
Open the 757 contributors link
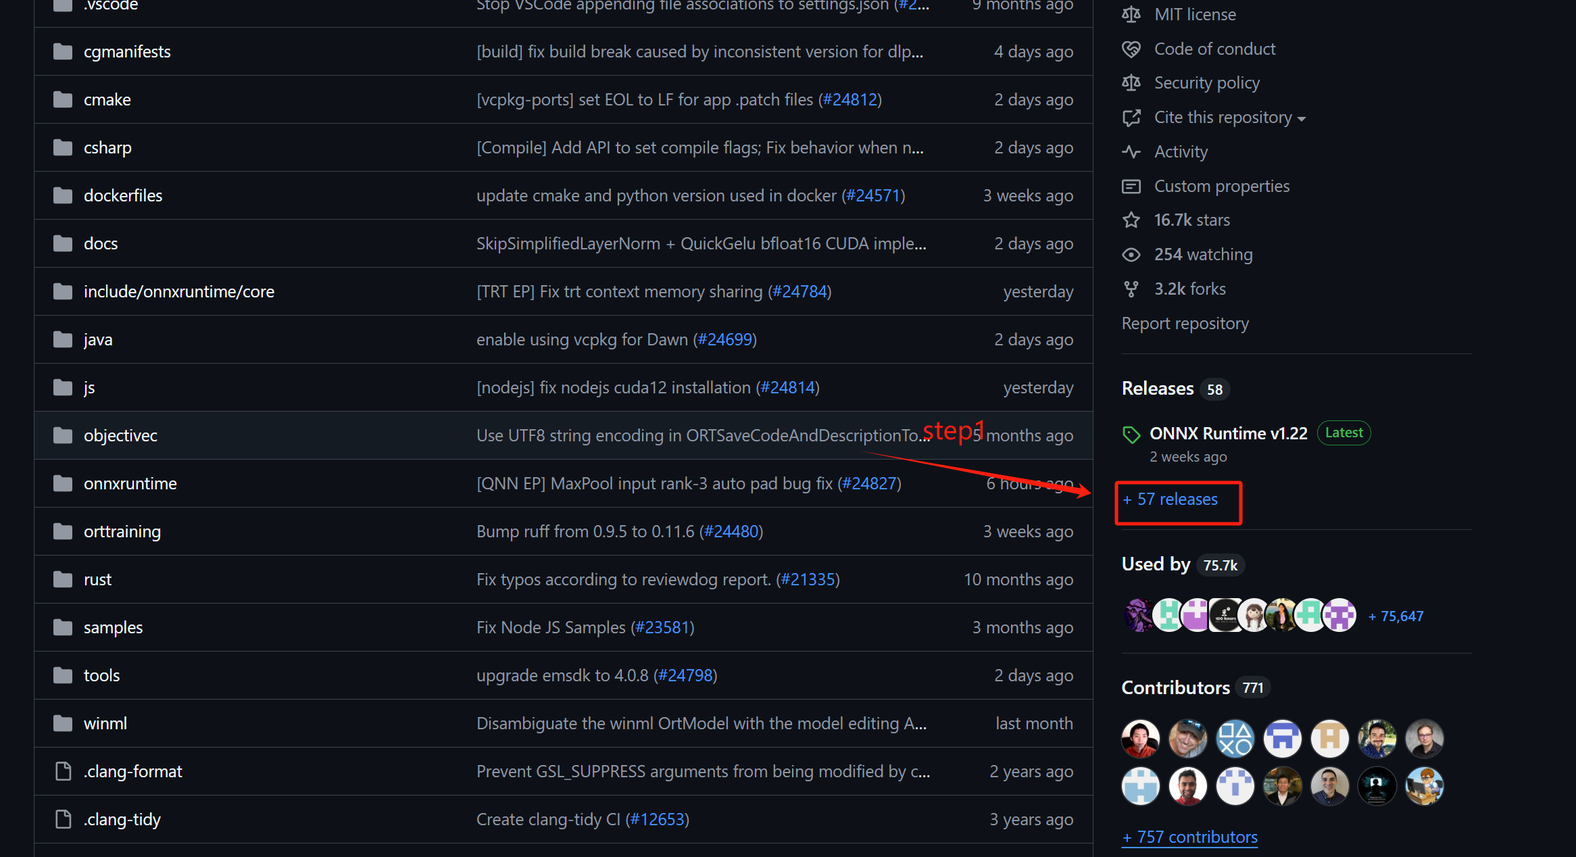(1189, 837)
